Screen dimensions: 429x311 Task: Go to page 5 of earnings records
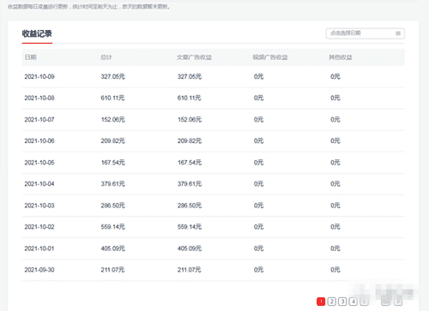coord(365,302)
